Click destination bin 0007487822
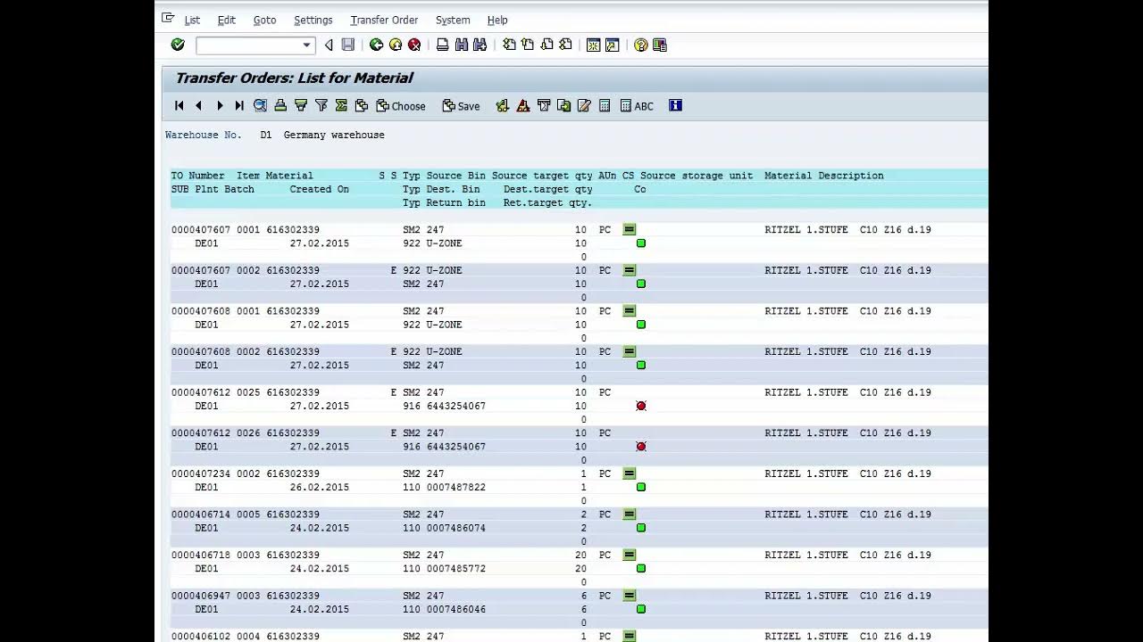Viewport: 1143px width, 642px height. pos(456,488)
